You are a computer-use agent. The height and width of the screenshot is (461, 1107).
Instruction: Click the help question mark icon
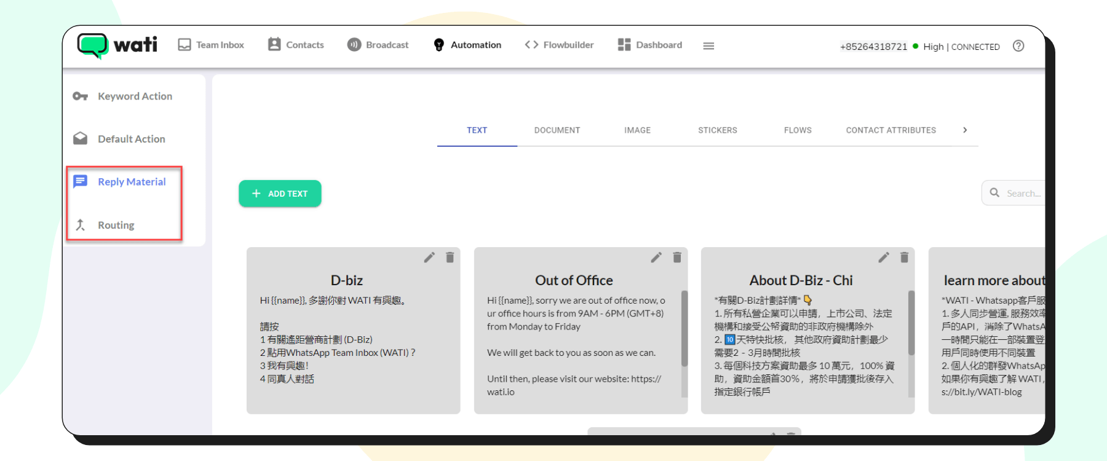[1018, 46]
